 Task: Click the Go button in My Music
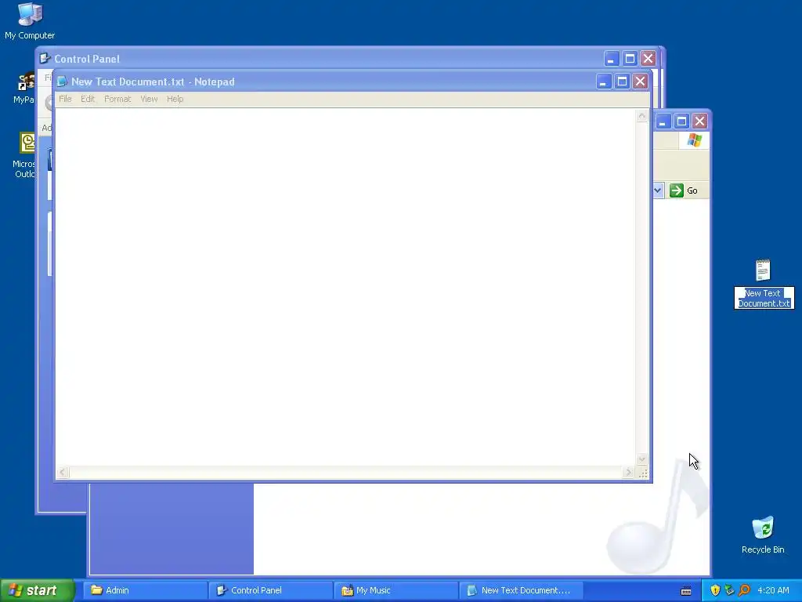[684, 190]
